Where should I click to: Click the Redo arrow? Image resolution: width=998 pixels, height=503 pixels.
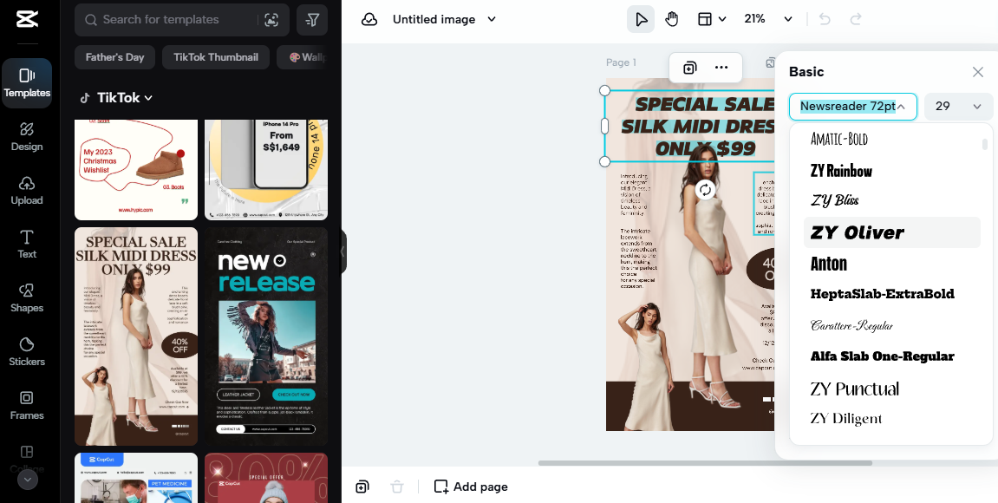[x=856, y=19]
